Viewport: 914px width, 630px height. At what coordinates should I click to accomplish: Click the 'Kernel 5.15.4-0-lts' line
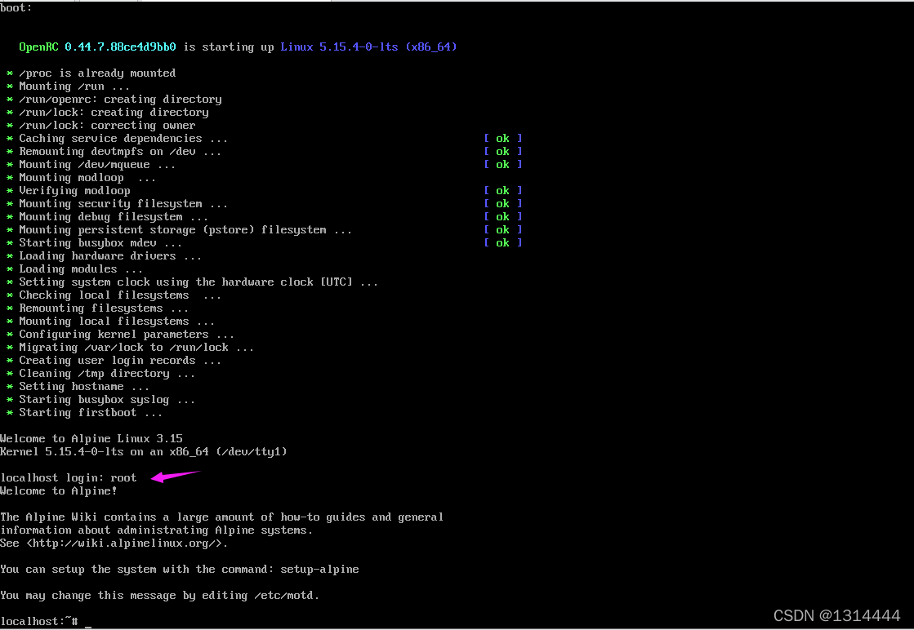point(144,452)
